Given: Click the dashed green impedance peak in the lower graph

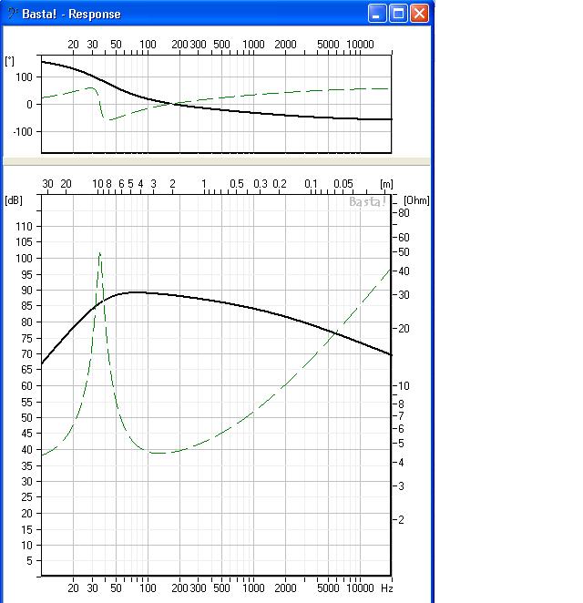Looking at the screenshot, I should (x=100, y=254).
